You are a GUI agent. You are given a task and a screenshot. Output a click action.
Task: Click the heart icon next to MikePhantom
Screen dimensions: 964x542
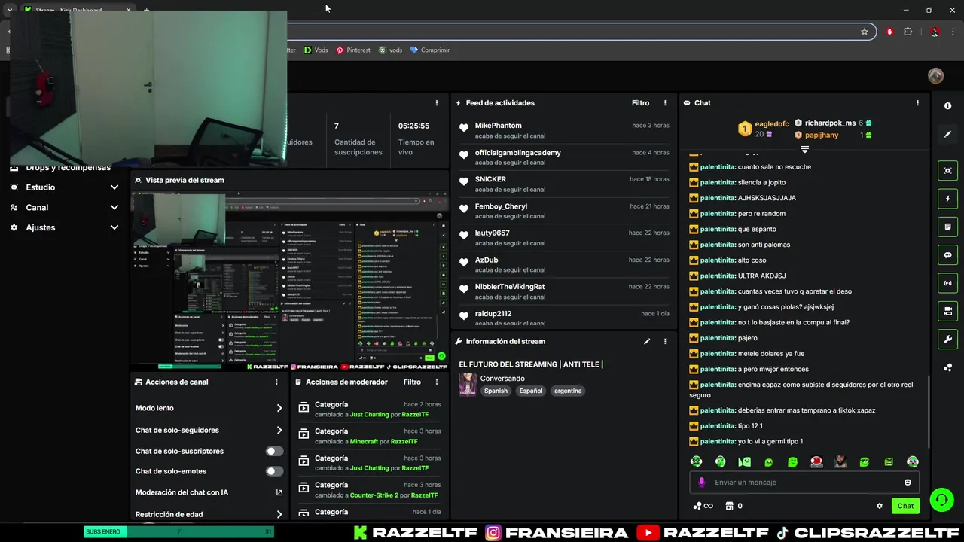464,128
